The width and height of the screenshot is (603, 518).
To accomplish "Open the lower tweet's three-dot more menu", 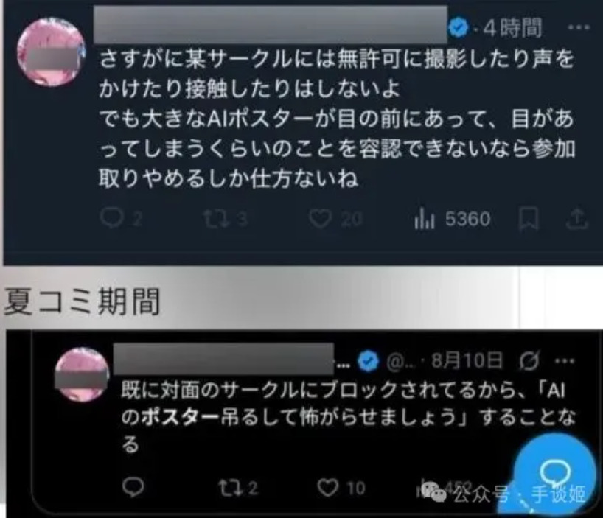I will 565,361.
